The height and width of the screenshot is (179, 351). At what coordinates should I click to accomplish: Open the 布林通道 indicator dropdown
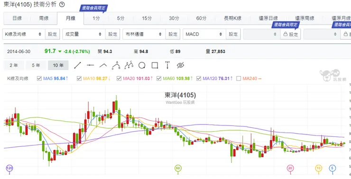click(144, 34)
